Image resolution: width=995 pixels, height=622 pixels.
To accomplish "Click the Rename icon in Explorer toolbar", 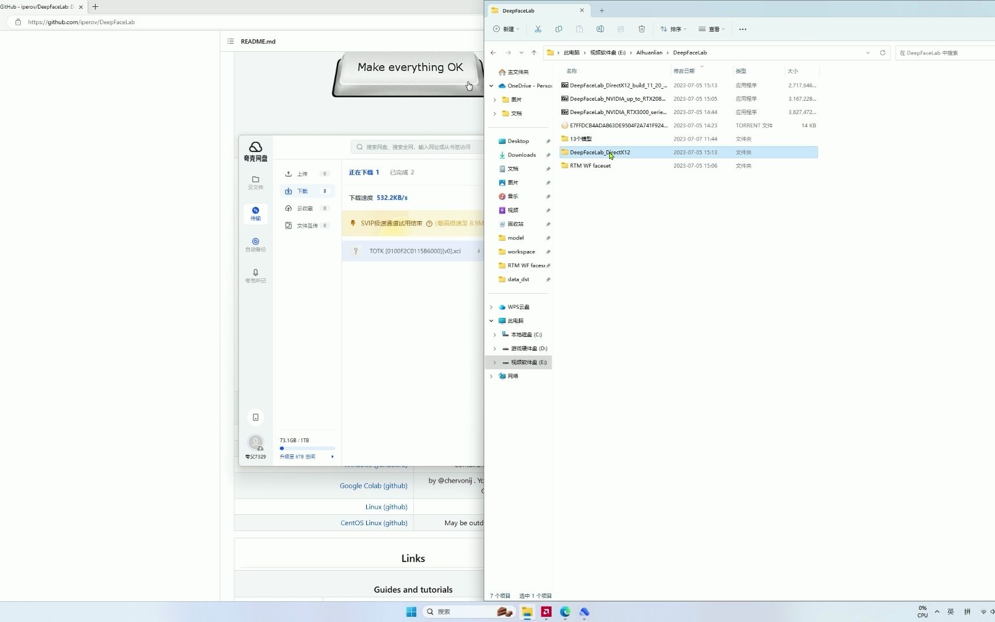I will 600,29.
